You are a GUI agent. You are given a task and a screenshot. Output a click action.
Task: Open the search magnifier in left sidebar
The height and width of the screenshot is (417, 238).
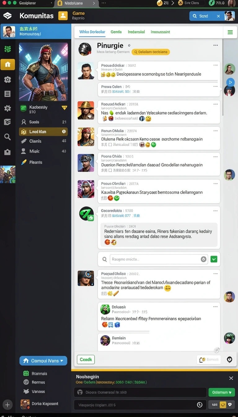(x=7, y=137)
